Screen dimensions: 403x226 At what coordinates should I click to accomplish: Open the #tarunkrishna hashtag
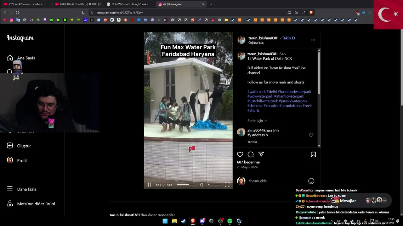(x=290, y=106)
